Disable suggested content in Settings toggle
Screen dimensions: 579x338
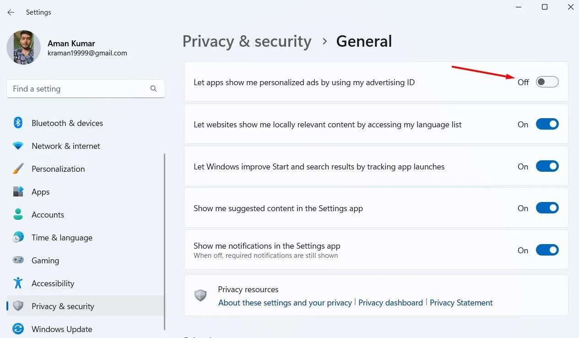click(547, 208)
